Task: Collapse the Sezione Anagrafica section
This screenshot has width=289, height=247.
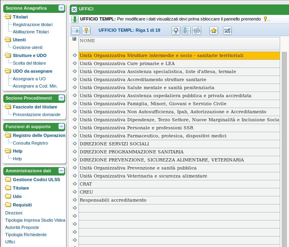Action: pos(61,8)
